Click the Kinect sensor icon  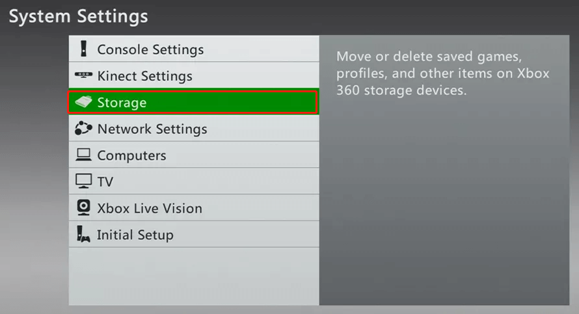(x=83, y=75)
